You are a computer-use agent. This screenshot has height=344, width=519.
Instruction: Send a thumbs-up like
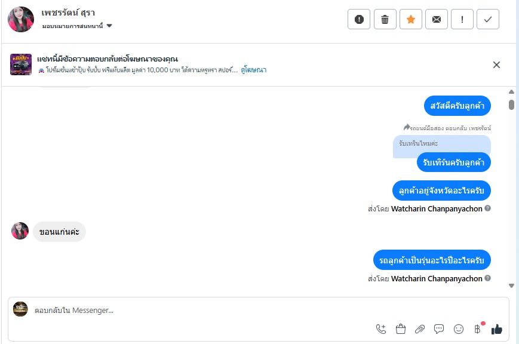497,328
